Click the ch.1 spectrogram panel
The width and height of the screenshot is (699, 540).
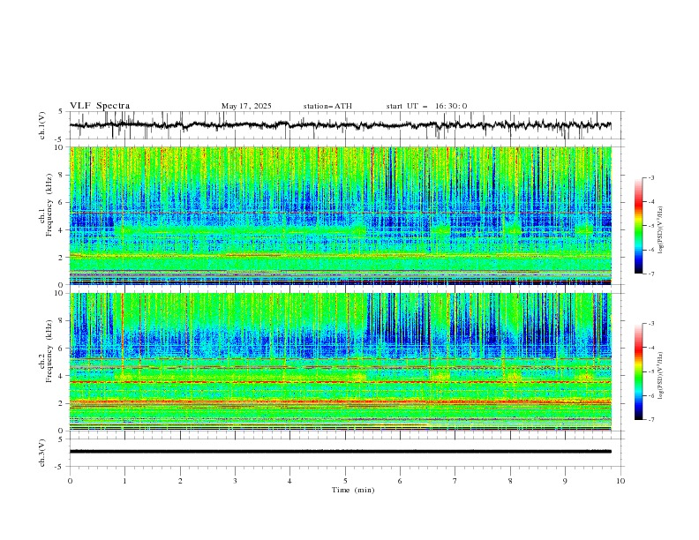(341, 215)
